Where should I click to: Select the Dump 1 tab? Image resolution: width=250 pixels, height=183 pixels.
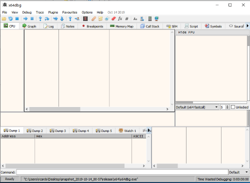click(11, 130)
